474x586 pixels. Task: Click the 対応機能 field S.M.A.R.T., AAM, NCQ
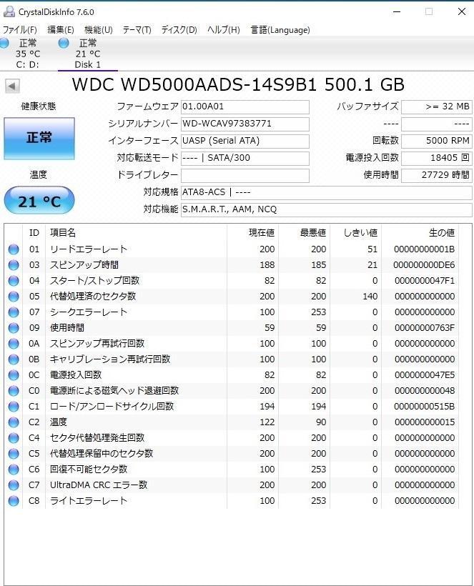point(326,209)
